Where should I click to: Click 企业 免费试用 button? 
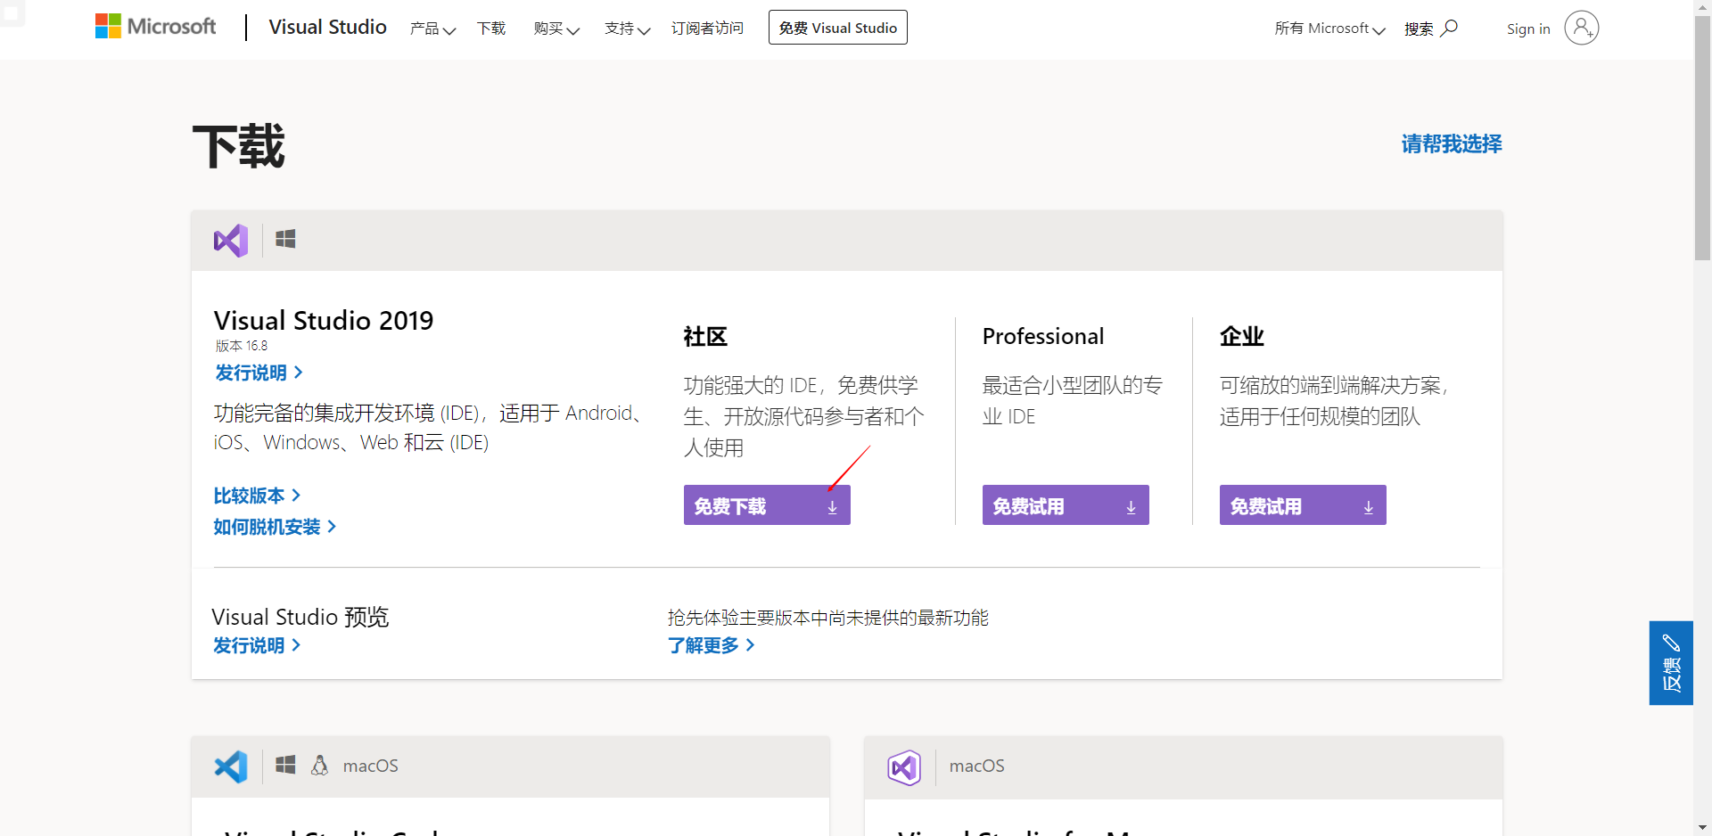point(1303,505)
